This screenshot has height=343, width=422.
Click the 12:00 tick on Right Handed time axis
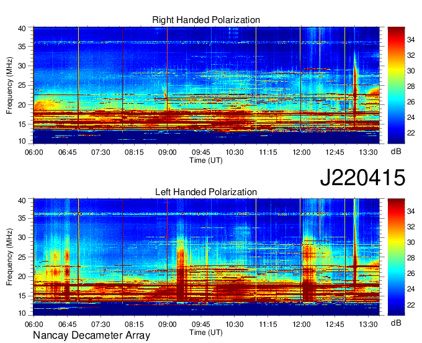click(302, 152)
